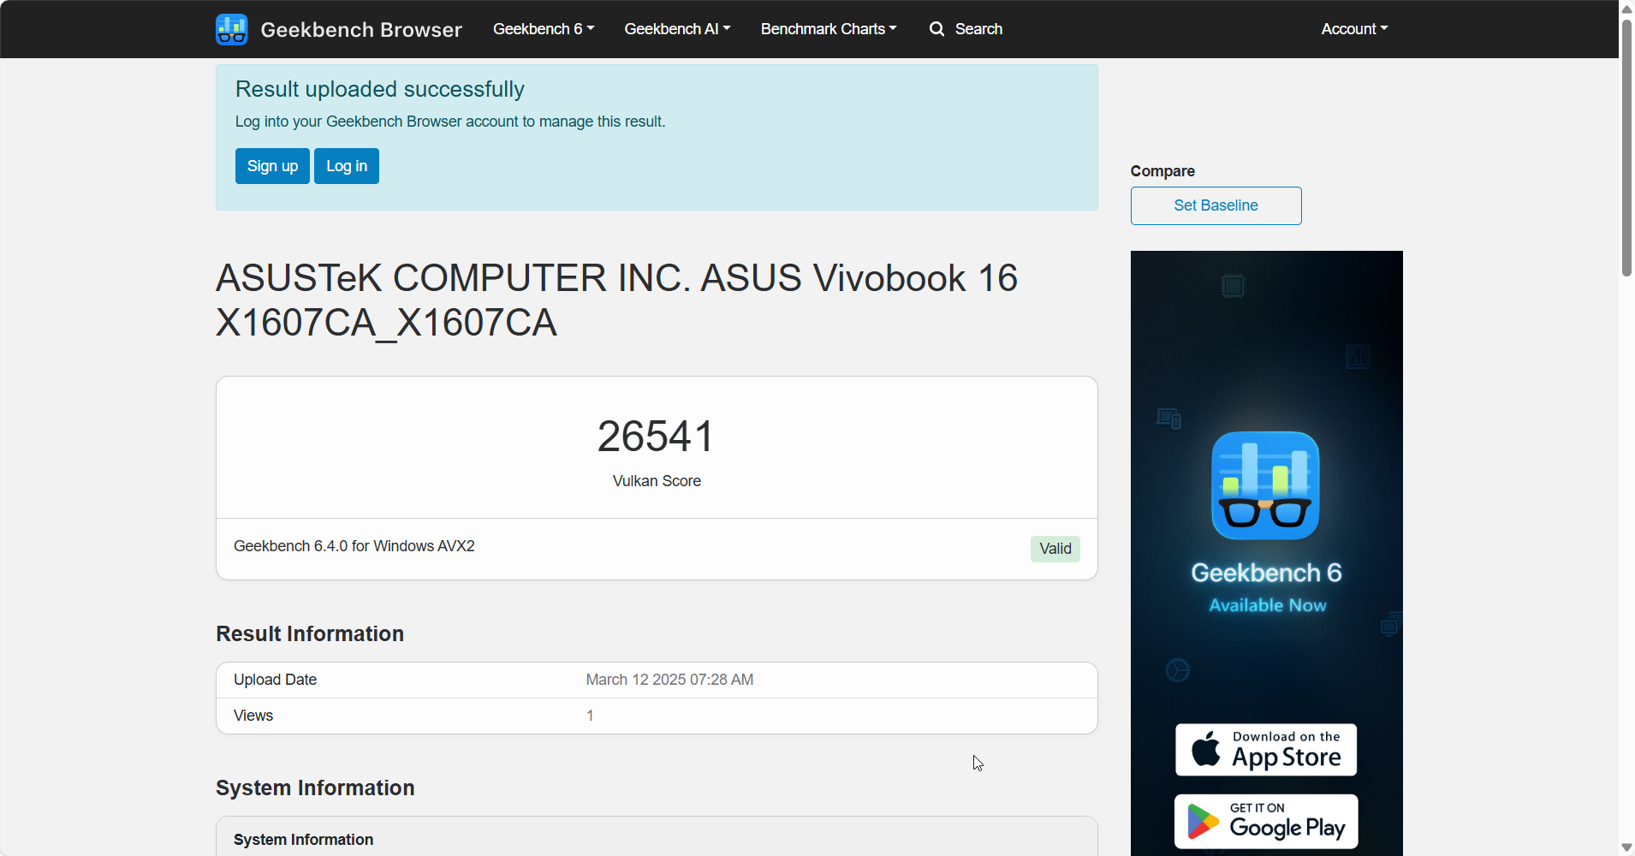1635x856 pixels.
Task: Click the 'Geekbench 6 Available Now' ad text
Action: 1267,587
